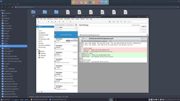Expand the Filter by Path dropdown
Viewport: 180px width, 101px height.
point(76,30)
